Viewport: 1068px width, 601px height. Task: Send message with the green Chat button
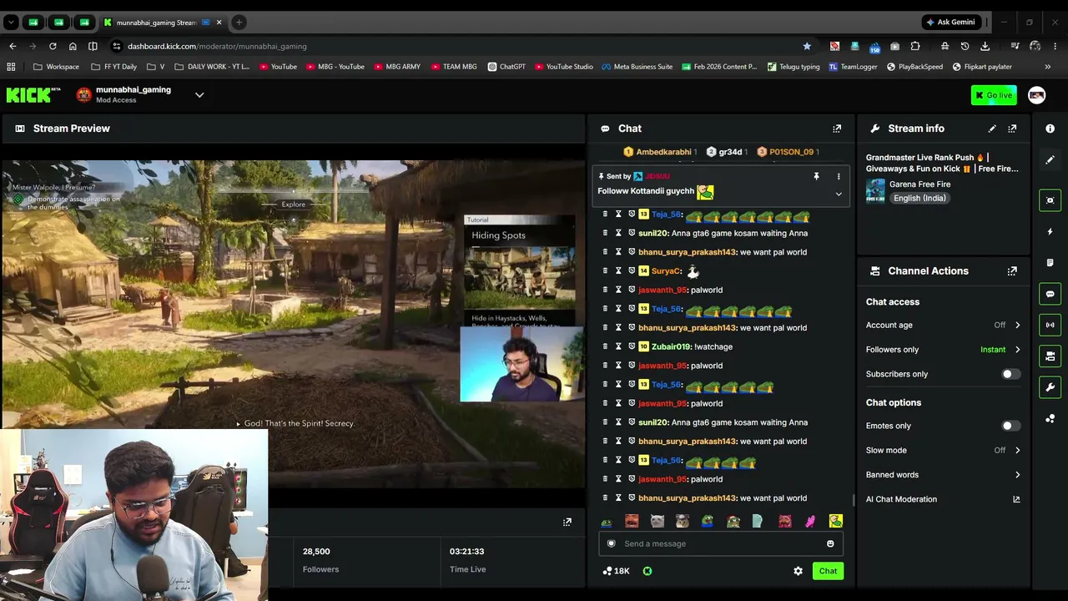click(x=828, y=571)
